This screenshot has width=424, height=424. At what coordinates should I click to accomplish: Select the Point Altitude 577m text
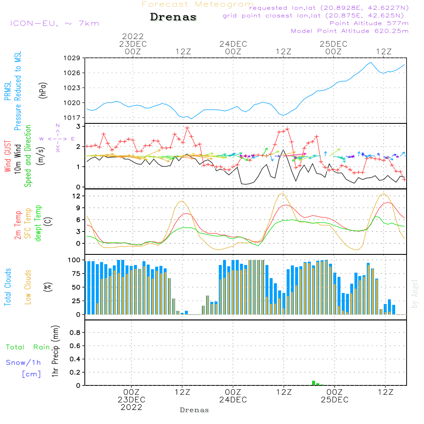pyautogui.click(x=369, y=23)
